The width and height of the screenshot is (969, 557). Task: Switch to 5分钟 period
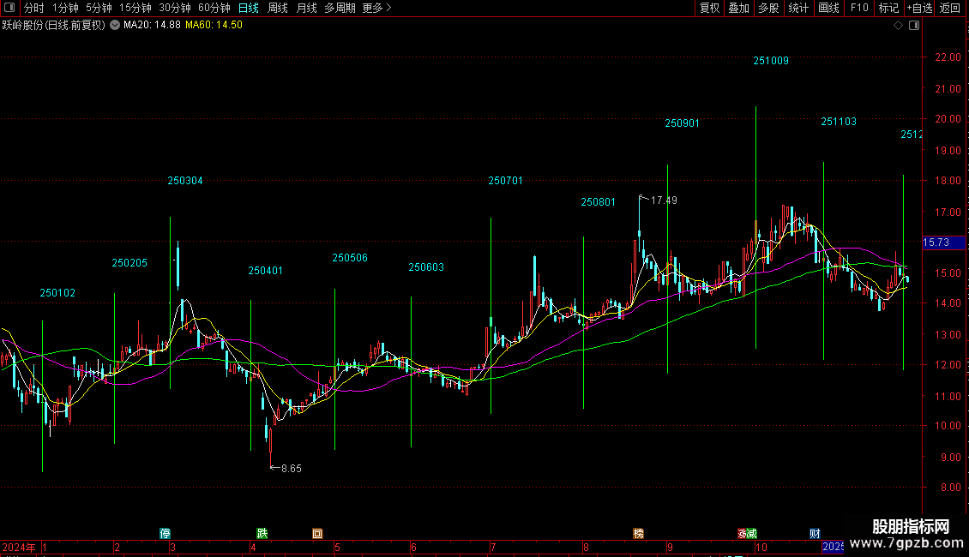point(99,8)
